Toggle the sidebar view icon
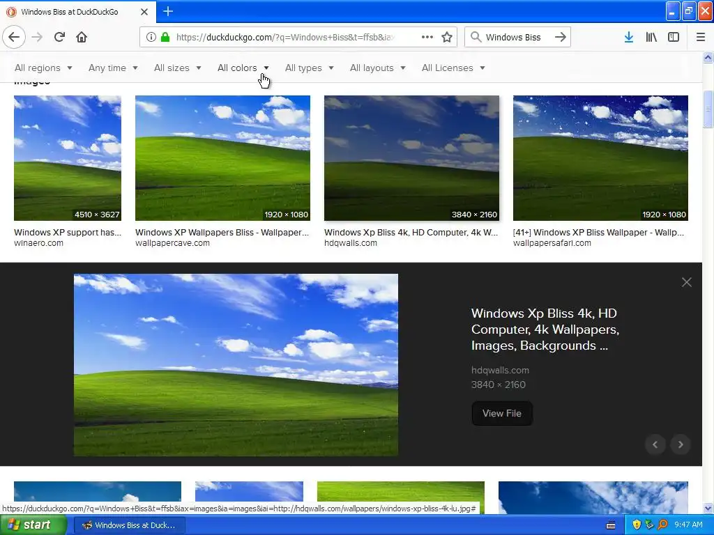 coord(674,37)
